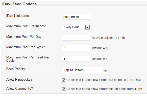Click the Feed Priority label
The width and height of the screenshot is (147, 96).
pos(16,69)
